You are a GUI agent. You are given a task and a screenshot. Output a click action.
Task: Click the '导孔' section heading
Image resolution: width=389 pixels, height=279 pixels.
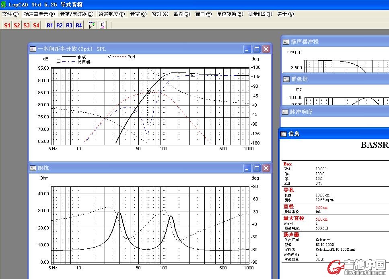(x=288, y=190)
